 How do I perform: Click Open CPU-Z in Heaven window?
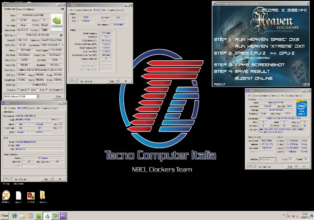coord(250,53)
